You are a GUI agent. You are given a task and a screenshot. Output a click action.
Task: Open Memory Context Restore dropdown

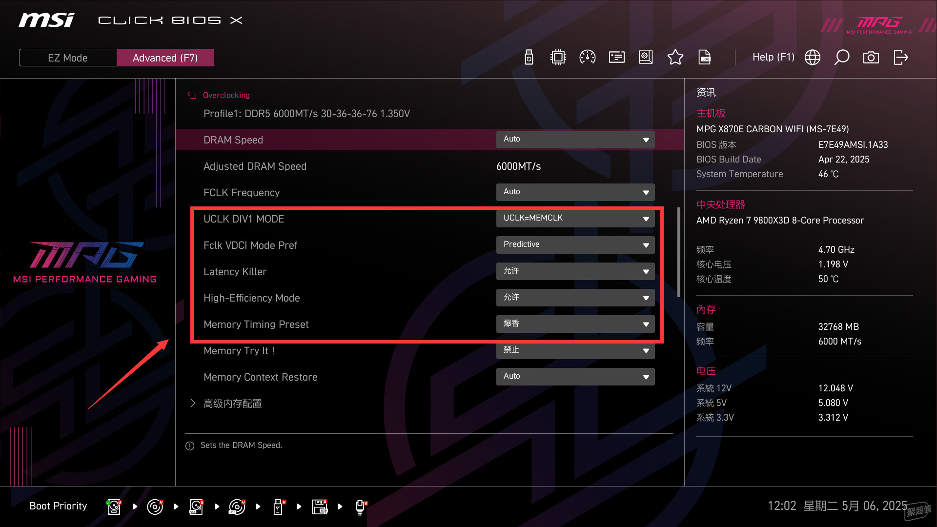coord(575,377)
